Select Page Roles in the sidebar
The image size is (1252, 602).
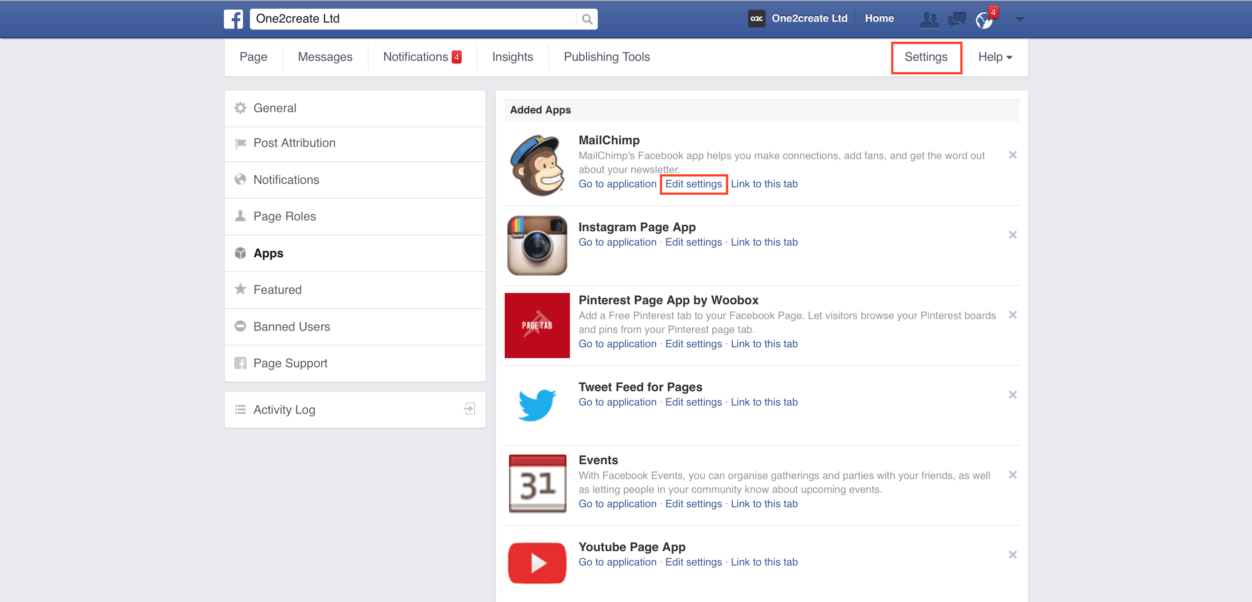[x=284, y=216]
